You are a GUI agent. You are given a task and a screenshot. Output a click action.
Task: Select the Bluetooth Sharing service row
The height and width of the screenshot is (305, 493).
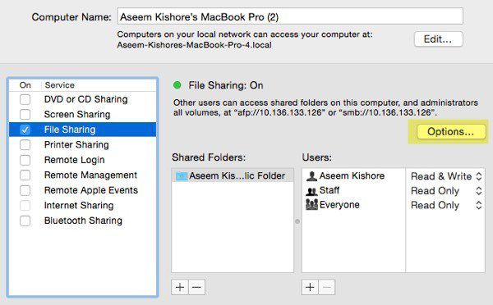point(82,221)
